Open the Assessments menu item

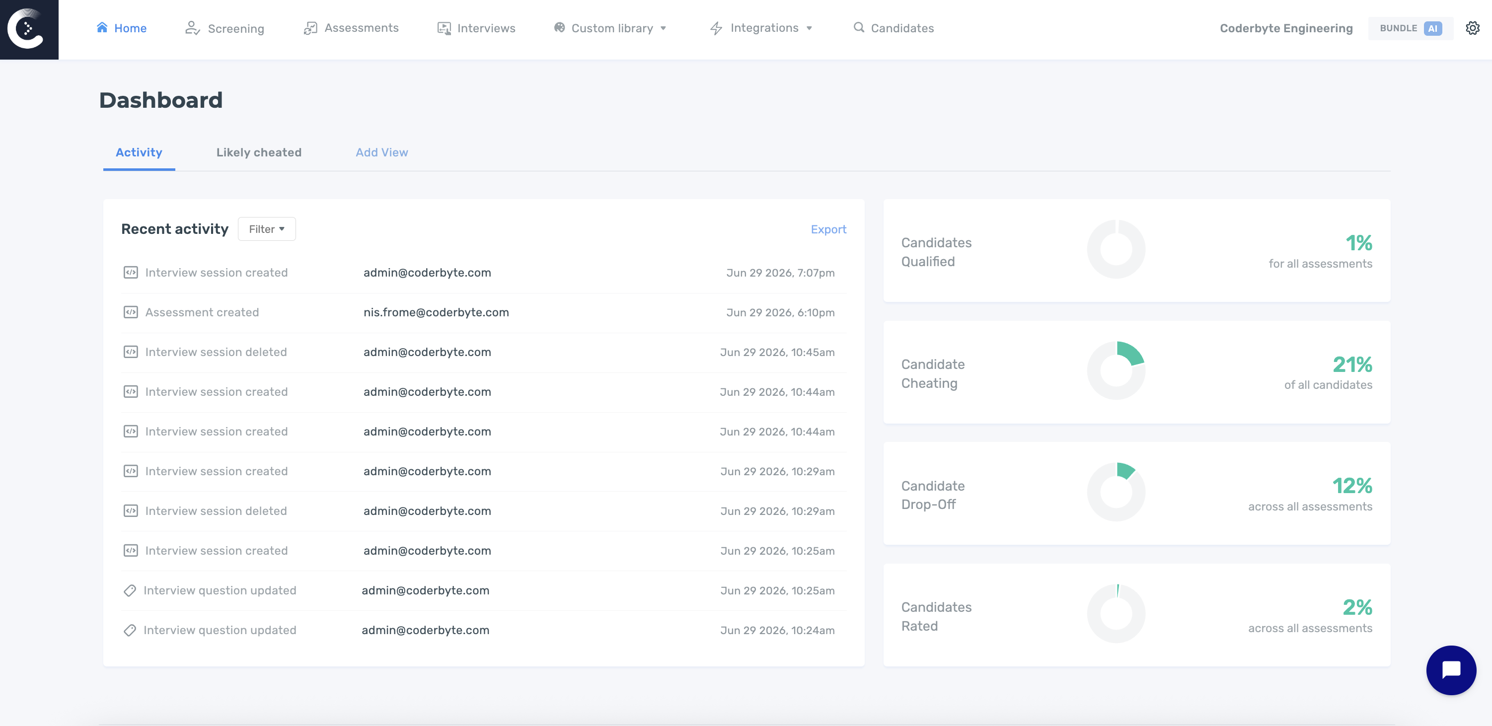[351, 28]
